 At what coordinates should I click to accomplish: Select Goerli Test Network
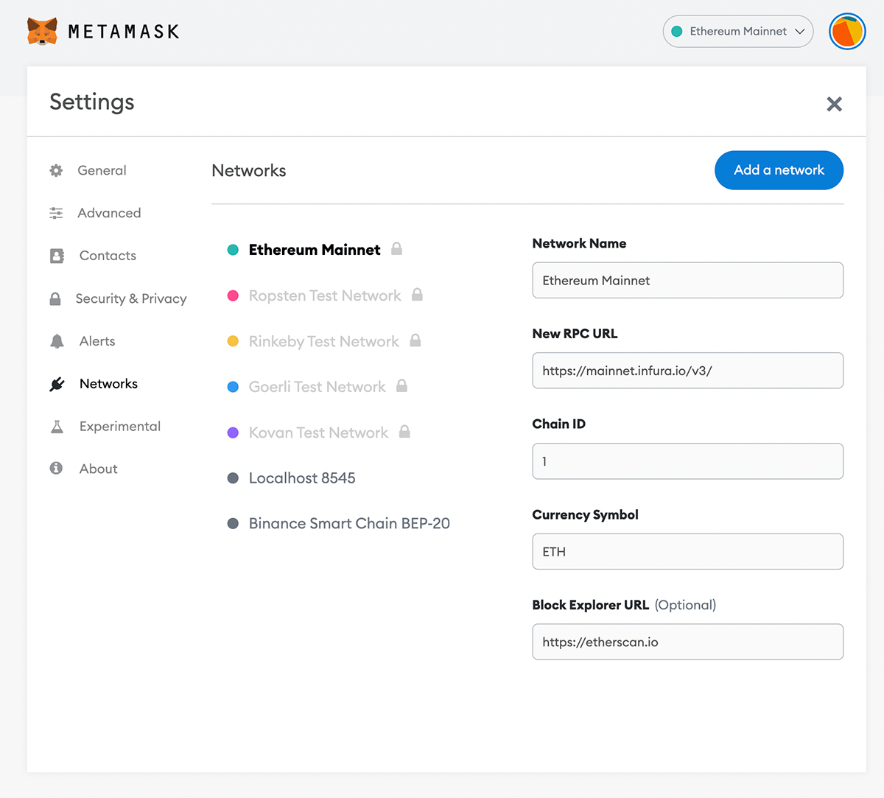tap(317, 387)
